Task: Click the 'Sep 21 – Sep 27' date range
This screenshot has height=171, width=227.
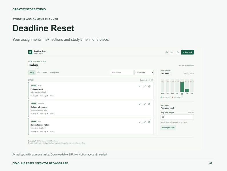Action: click(189, 73)
